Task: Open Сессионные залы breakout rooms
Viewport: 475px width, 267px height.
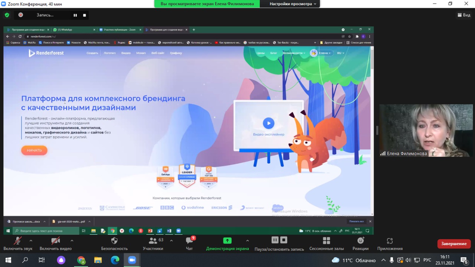Action: click(326, 243)
